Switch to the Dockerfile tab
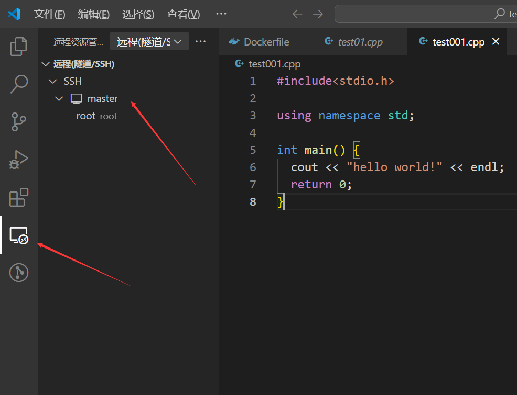This screenshot has width=517, height=395. (265, 42)
